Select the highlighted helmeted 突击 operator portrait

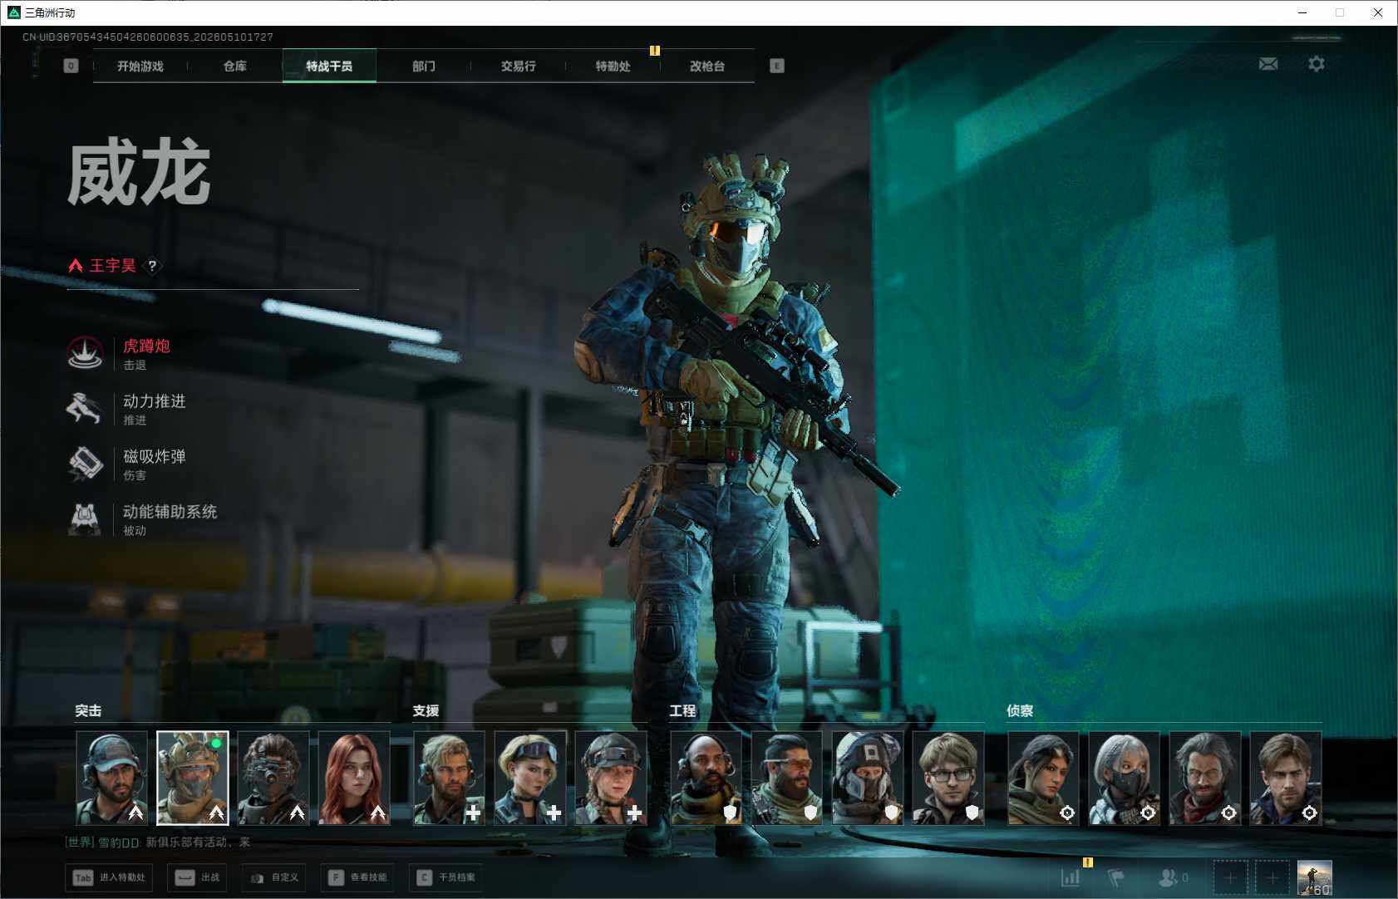(x=192, y=779)
